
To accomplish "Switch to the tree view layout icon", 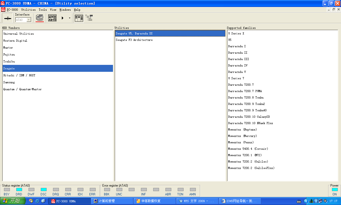I will [89, 18].
